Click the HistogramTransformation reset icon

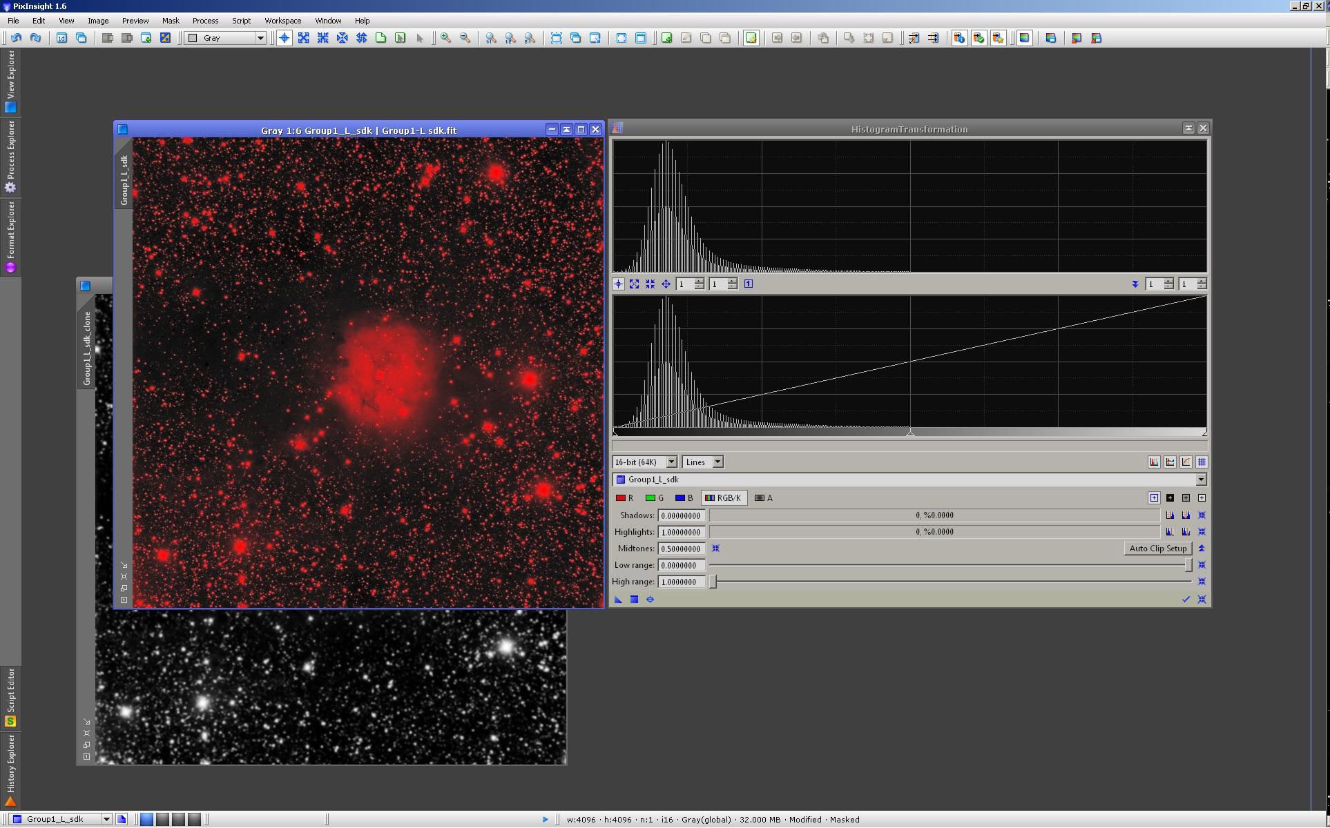coord(1202,600)
